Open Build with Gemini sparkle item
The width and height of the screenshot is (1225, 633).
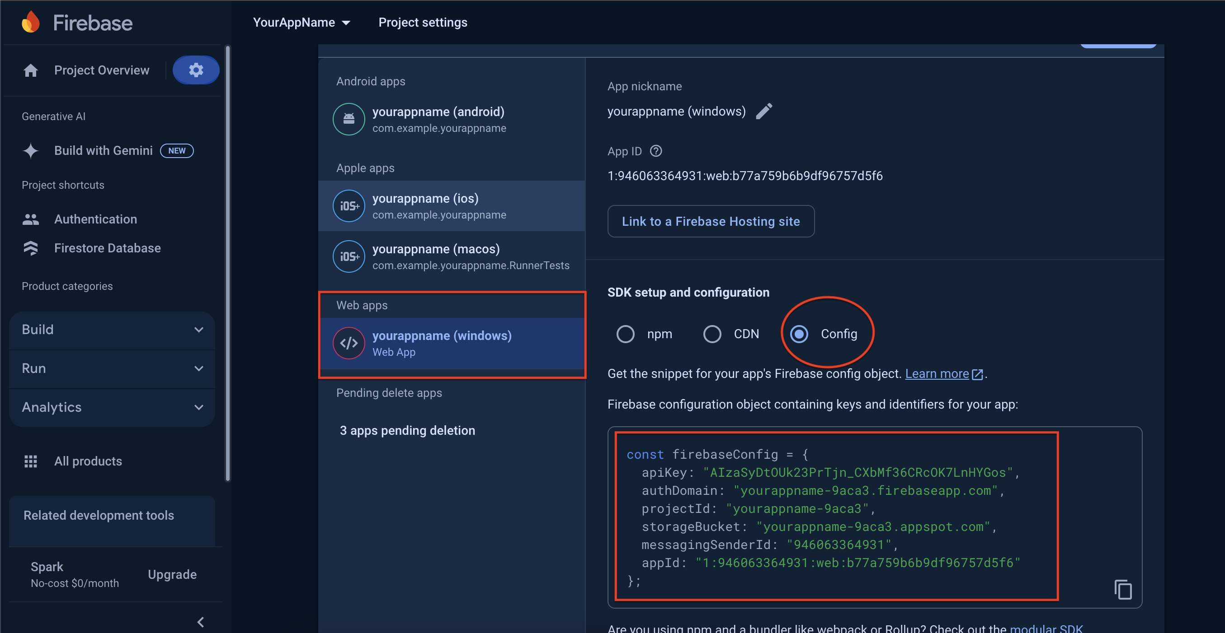pyautogui.click(x=103, y=150)
